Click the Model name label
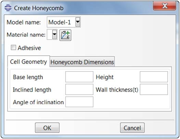The height and width of the screenshot is (139, 180). coord(24,22)
